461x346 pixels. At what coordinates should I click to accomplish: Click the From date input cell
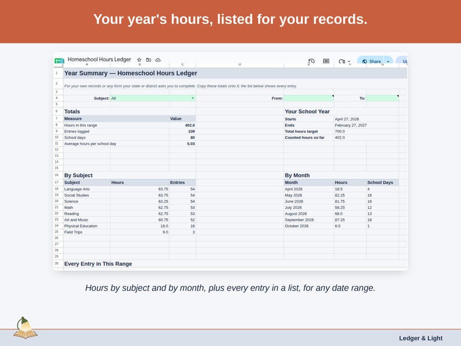tap(309, 98)
